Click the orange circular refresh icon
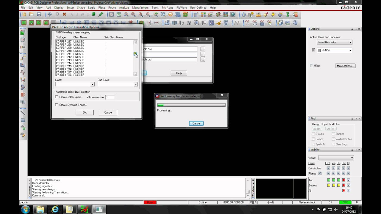Viewport: 381px width, 214px height. (x=170, y=14)
